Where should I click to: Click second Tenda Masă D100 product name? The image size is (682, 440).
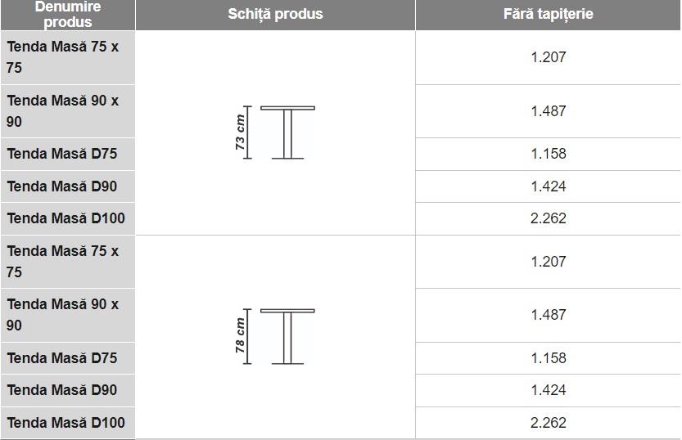coord(65,423)
